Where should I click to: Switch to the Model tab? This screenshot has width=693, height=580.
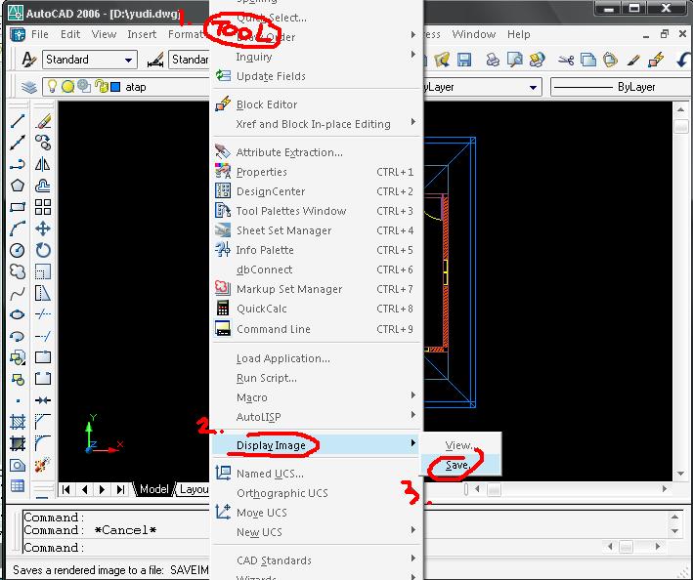[x=153, y=489]
